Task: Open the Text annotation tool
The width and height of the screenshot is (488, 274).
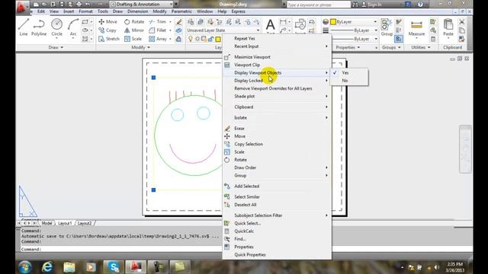Action: click(x=271, y=26)
